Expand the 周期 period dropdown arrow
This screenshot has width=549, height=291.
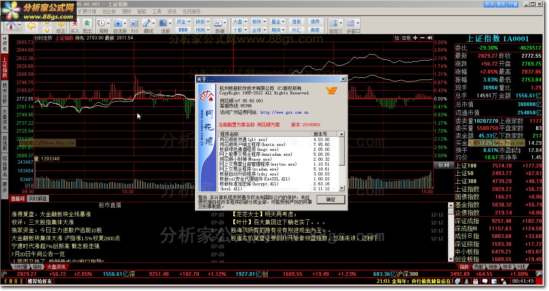(x=109, y=23)
